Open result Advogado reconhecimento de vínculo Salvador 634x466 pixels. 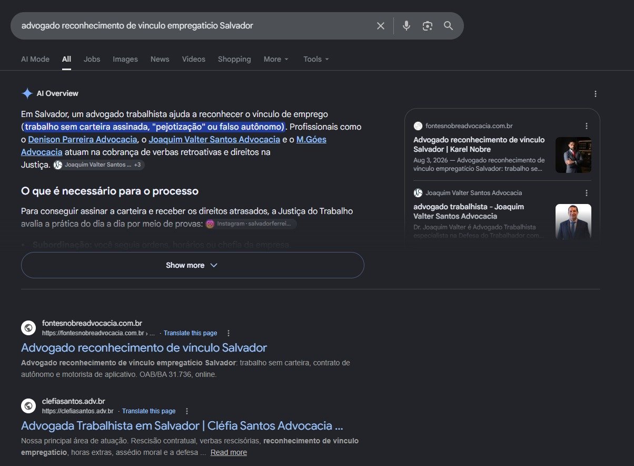click(144, 348)
